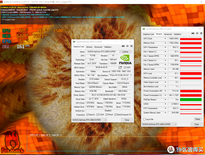Screen dimensions: 205x155
Task: Click GPU-Z title icon in Graphics Card window
Action: (x=74, y=42)
